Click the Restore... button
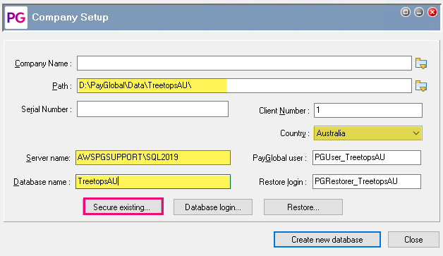The width and height of the screenshot is (443, 256). 303,207
